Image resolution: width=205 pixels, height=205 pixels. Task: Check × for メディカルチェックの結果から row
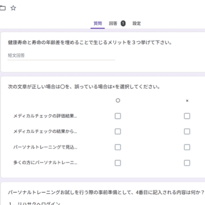click(x=187, y=131)
